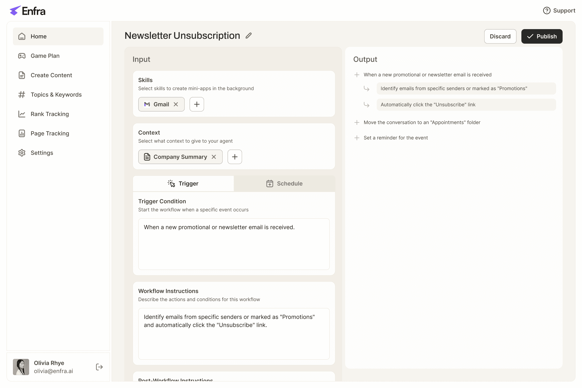Click the pencil icon to edit the title
Viewport: 582px width, 388px height.
pyautogui.click(x=248, y=36)
